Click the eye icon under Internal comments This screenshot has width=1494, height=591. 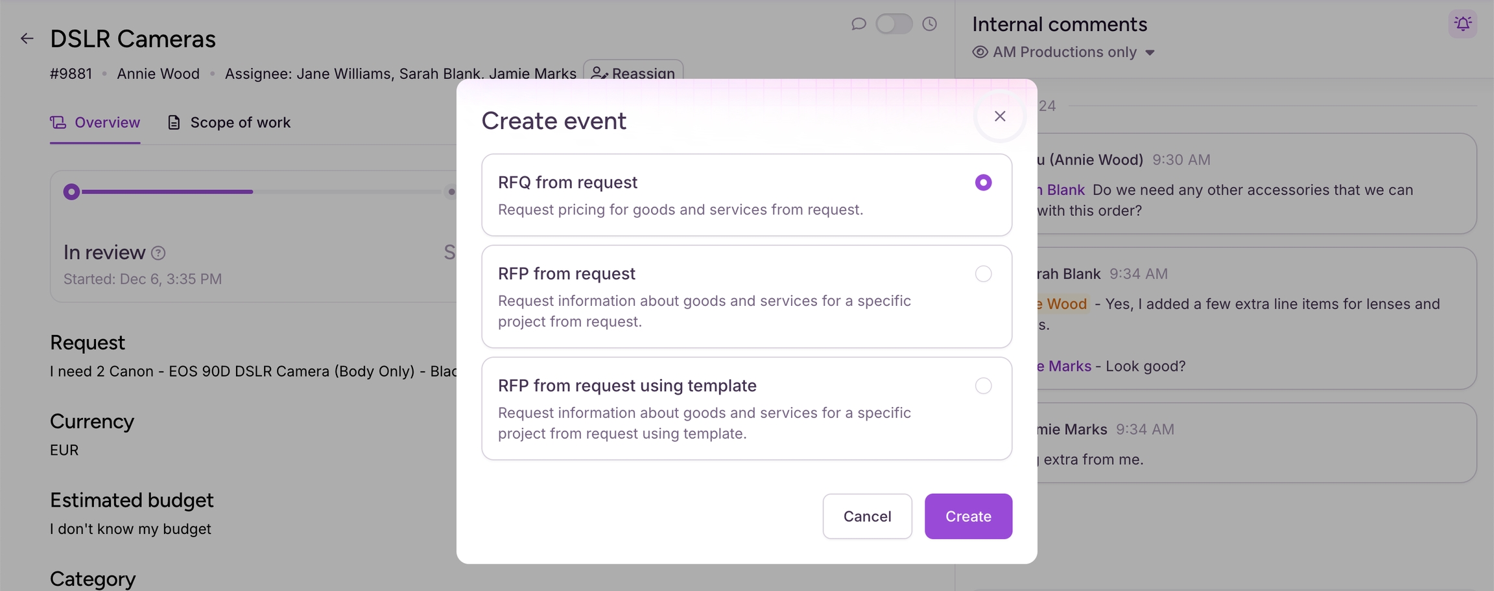coord(980,52)
